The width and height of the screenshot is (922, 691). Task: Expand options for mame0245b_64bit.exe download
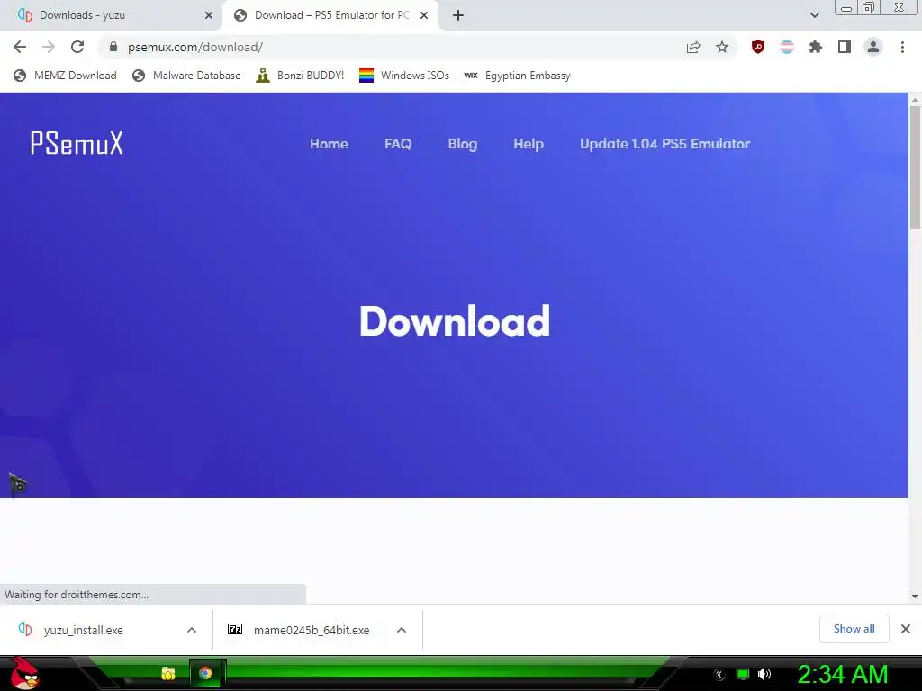402,630
